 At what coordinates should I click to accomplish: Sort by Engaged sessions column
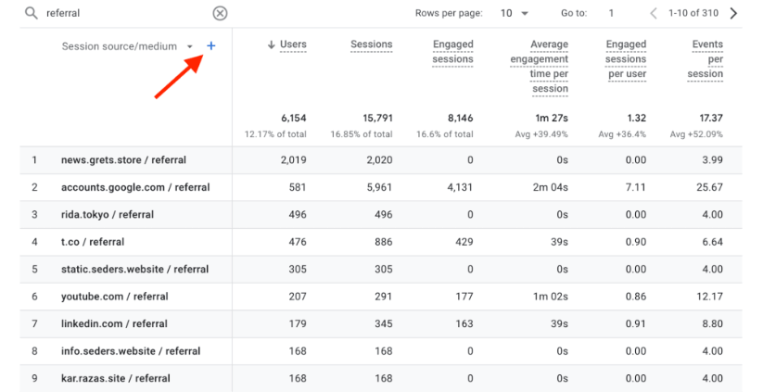tap(452, 52)
